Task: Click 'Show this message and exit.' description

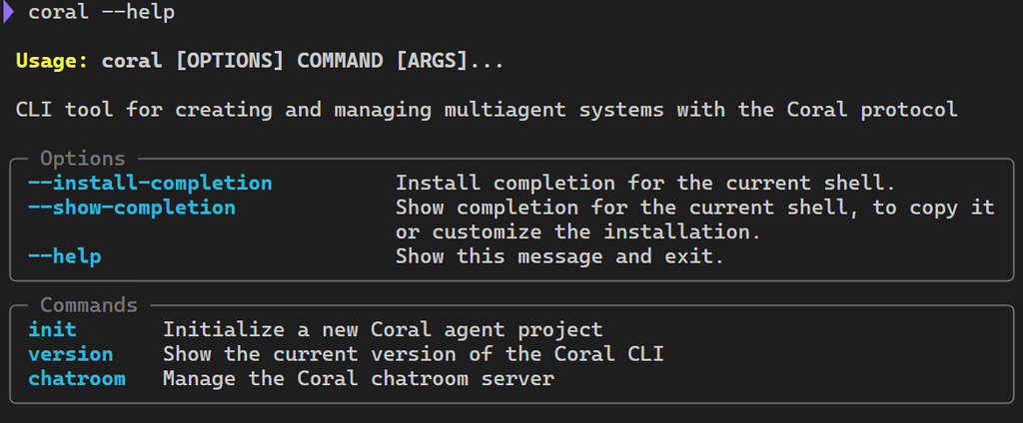Action: click(559, 256)
